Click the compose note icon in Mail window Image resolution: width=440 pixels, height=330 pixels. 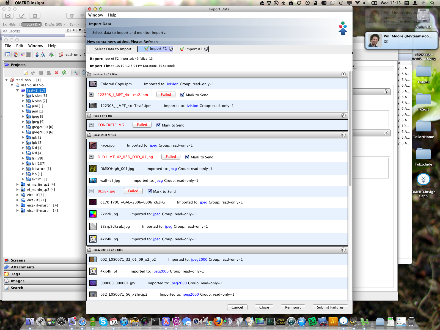coord(22,16)
